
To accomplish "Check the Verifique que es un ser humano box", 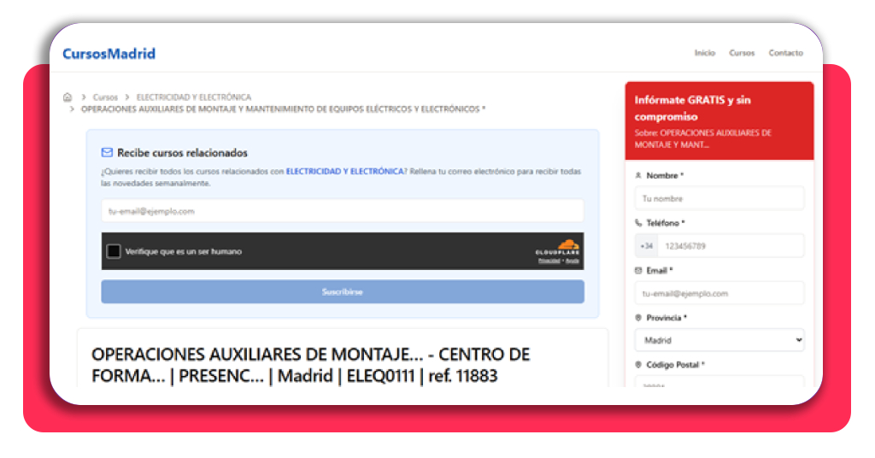I will point(114,251).
